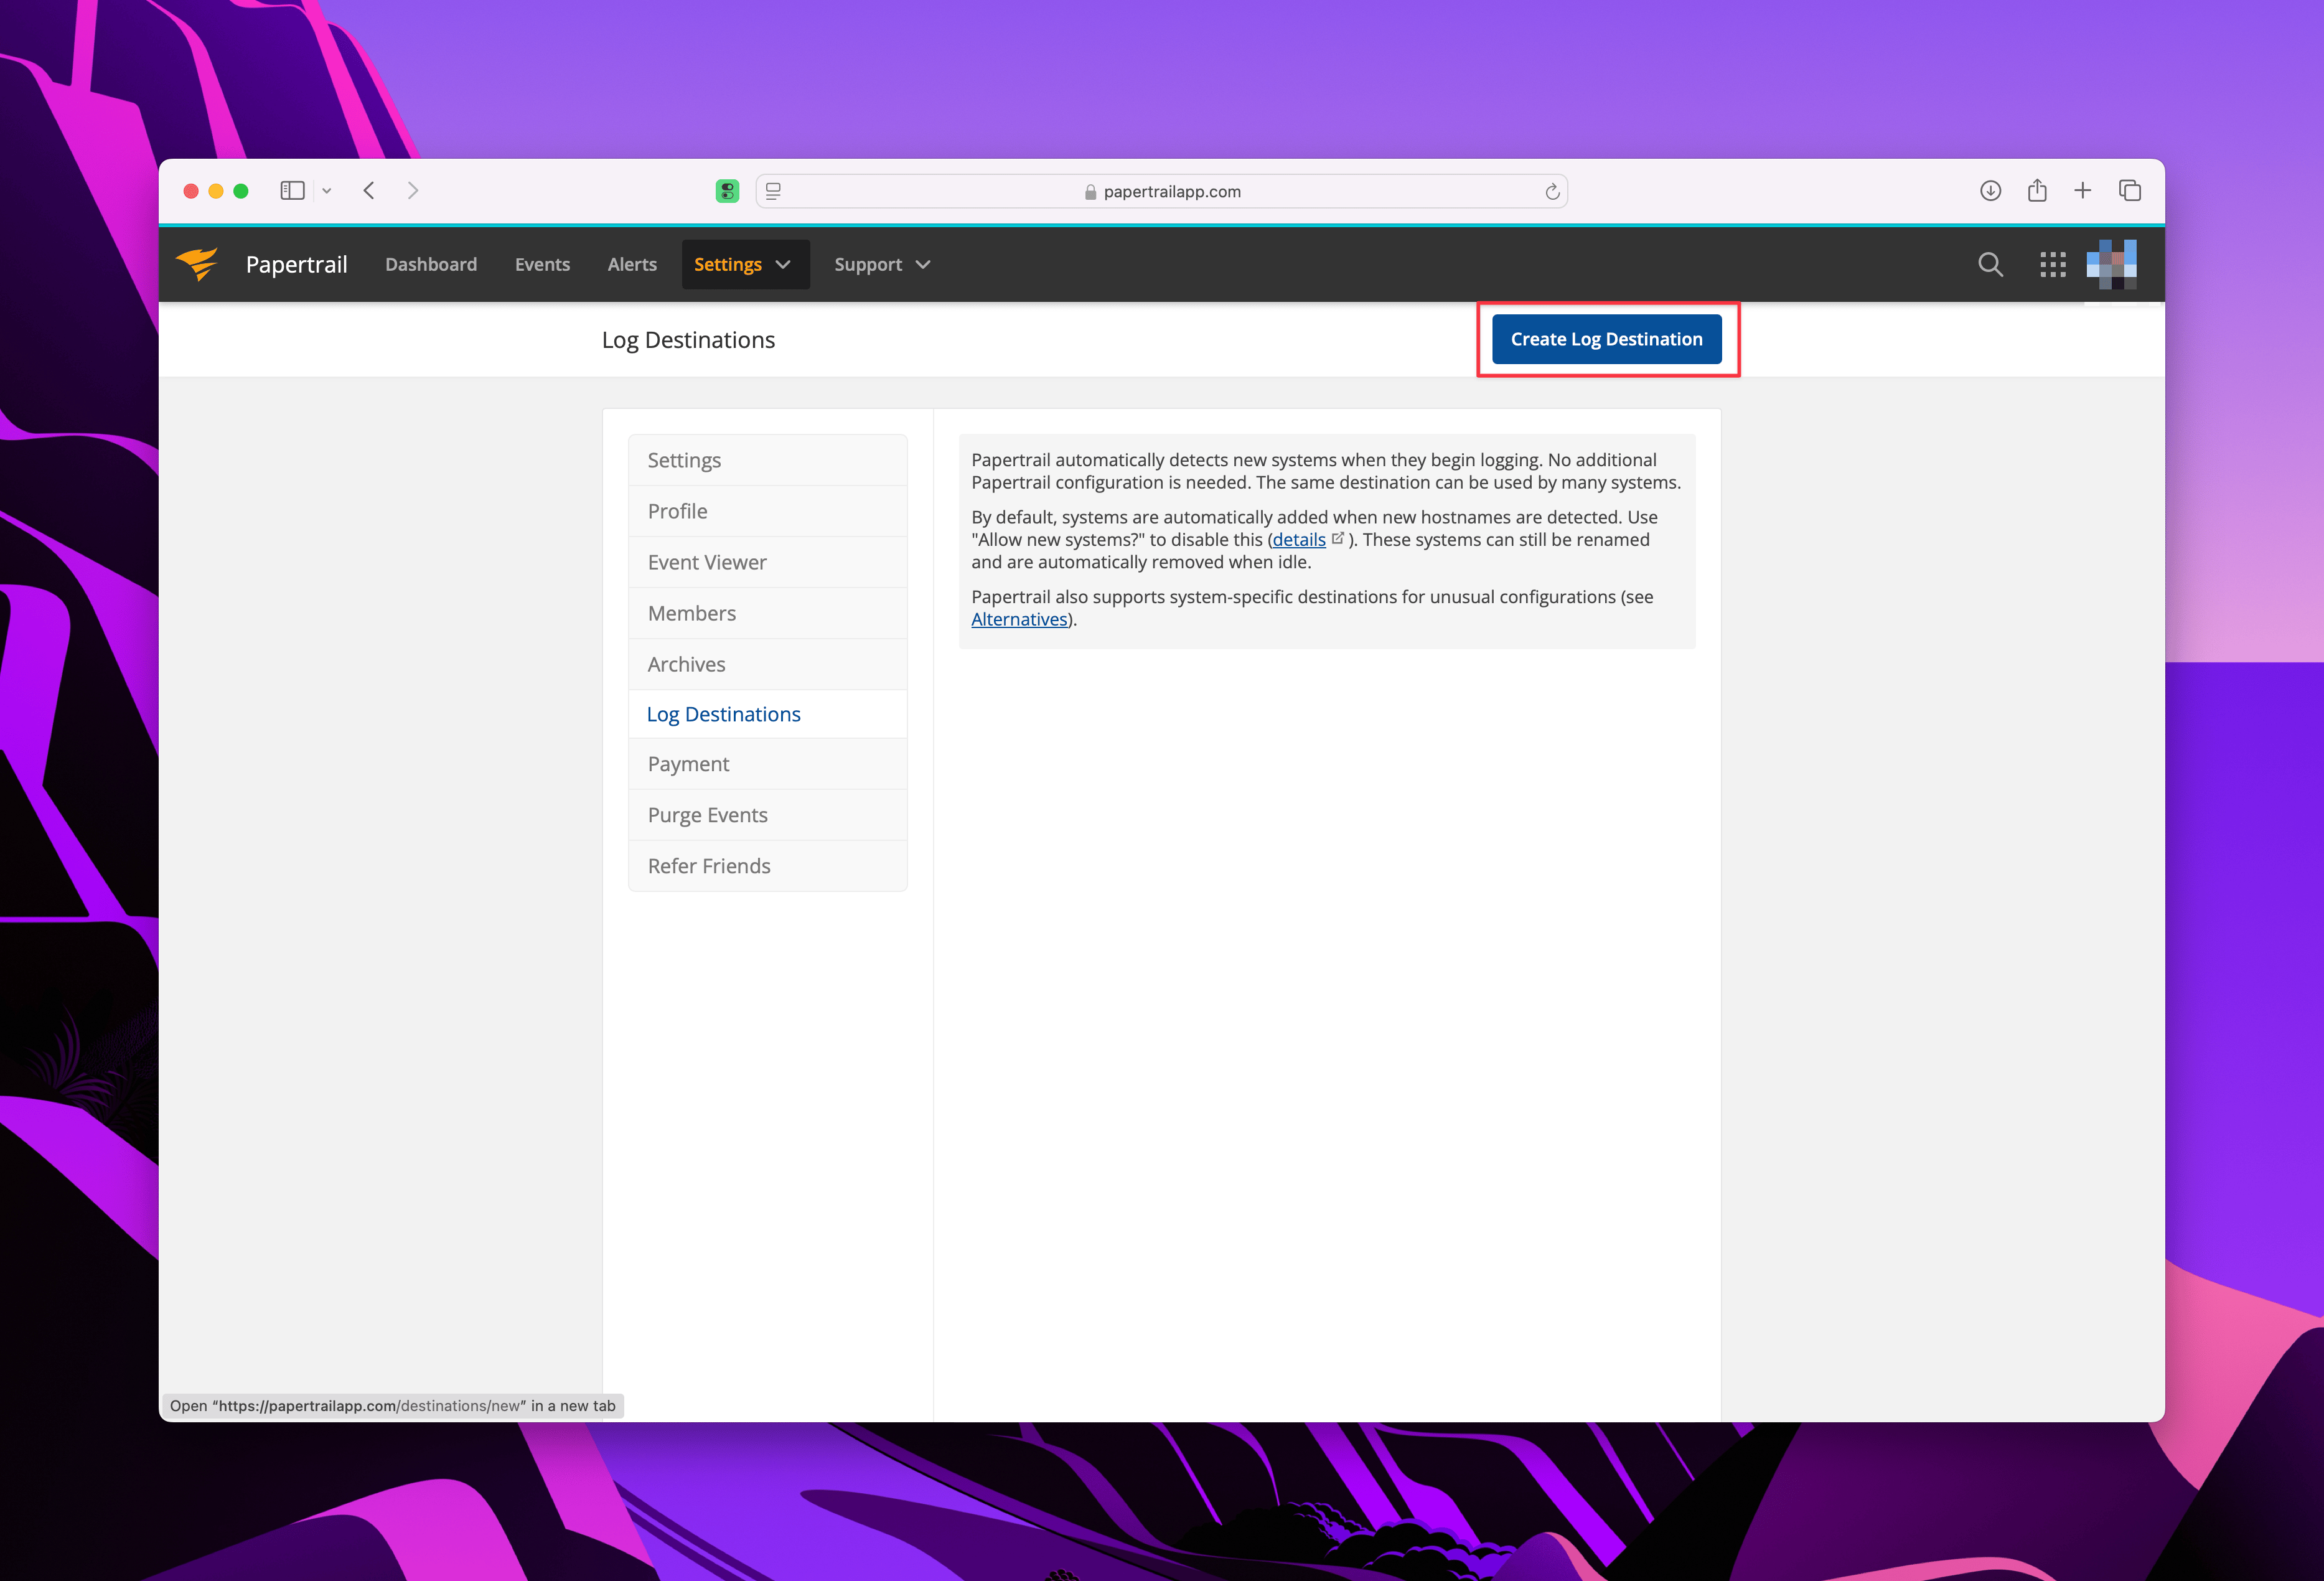Select Members in the left sidebar

pyautogui.click(x=767, y=613)
